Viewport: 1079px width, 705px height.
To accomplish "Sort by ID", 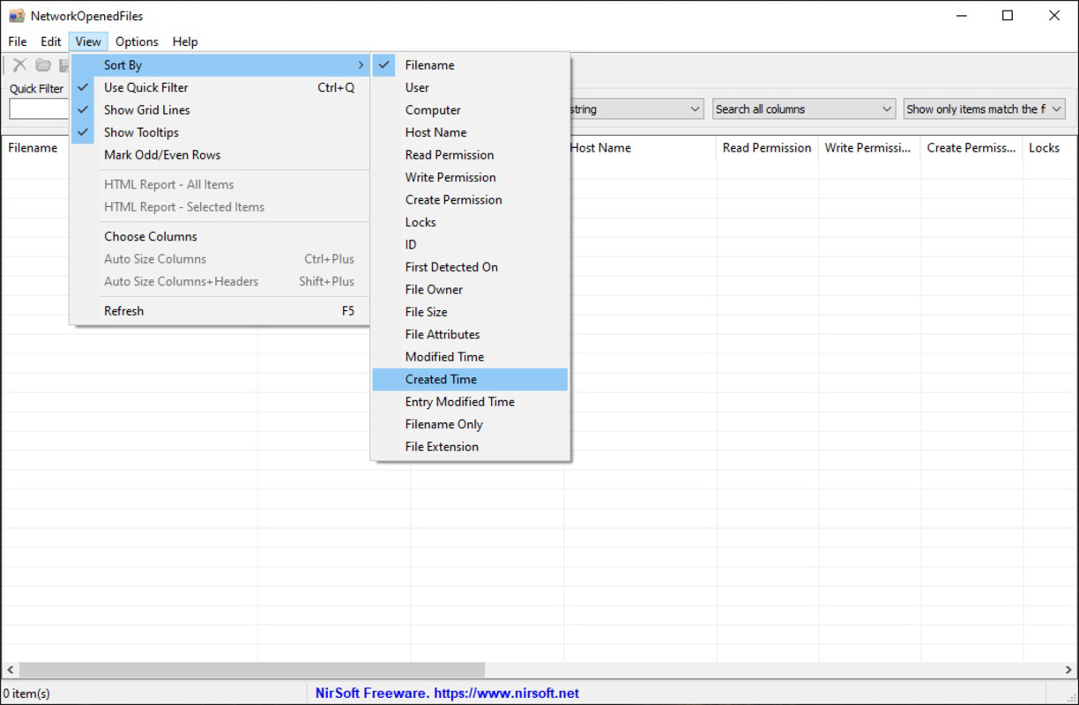I will (x=470, y=245).
